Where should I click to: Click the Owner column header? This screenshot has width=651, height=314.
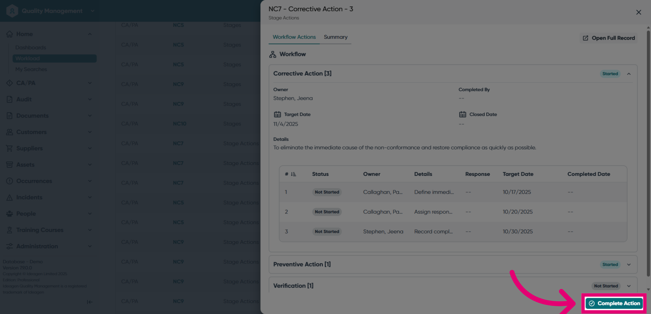pyautogui.click(x=372, y=174)
